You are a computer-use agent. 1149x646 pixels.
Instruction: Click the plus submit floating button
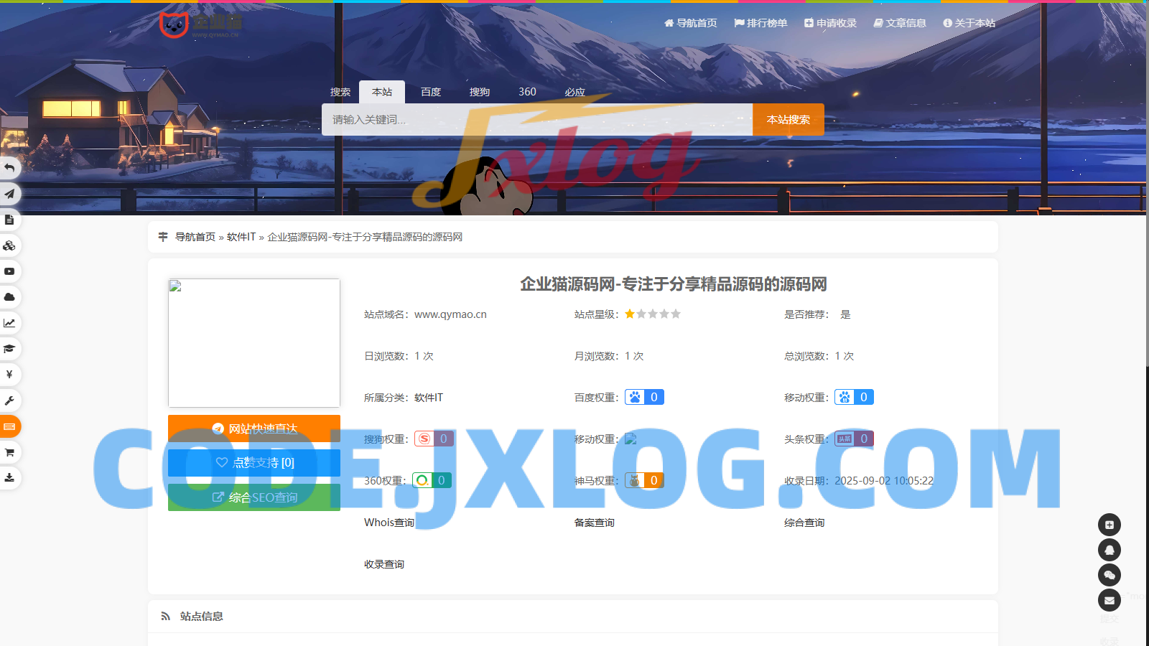click(1109, 525)
